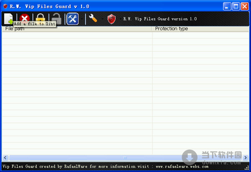Viewport: 251px width, 172px height.
Task: Click the www.rafaelware.webs.com status bar text
Action: click(x=182, y=167)
